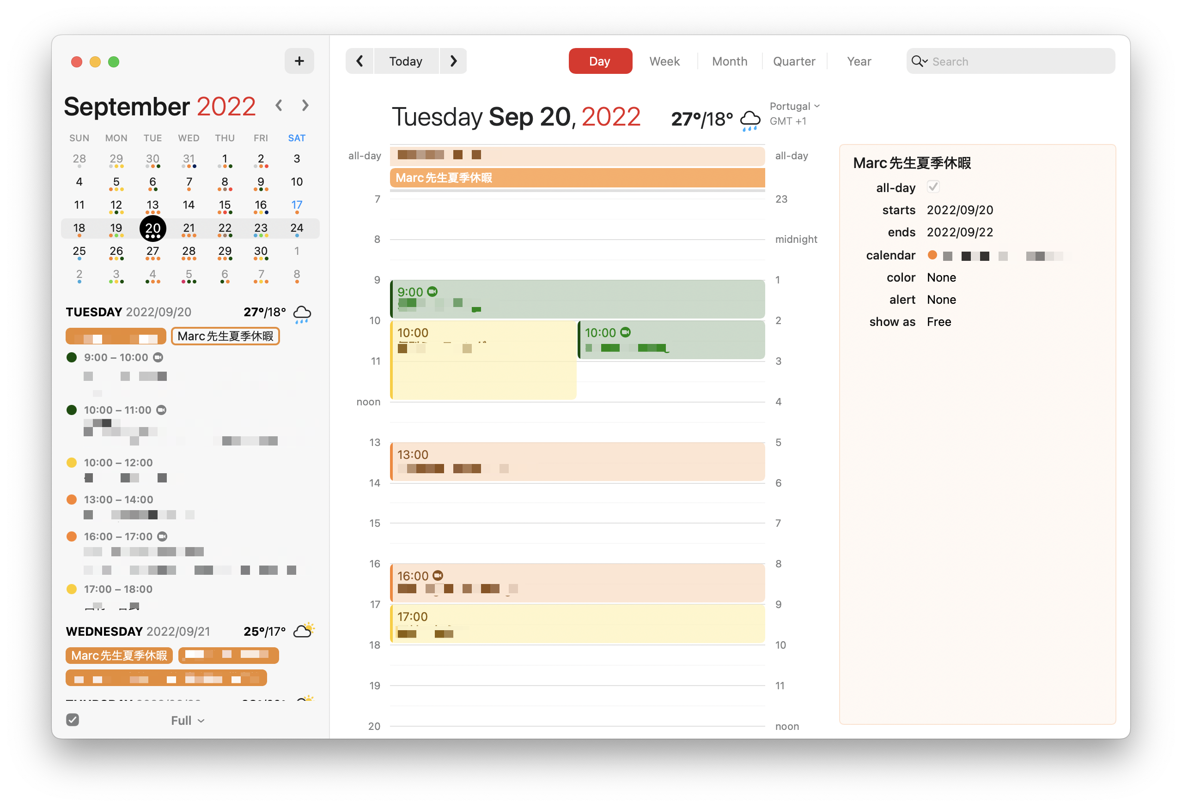Click the plus button to add event
Viewport: 1182px width, 807px height.
[299, 61]
